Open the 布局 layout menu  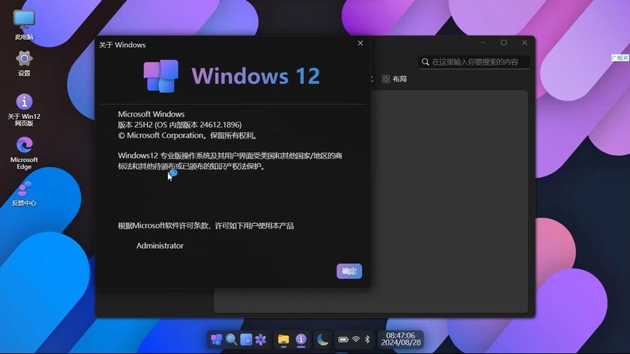pos(394,79)
